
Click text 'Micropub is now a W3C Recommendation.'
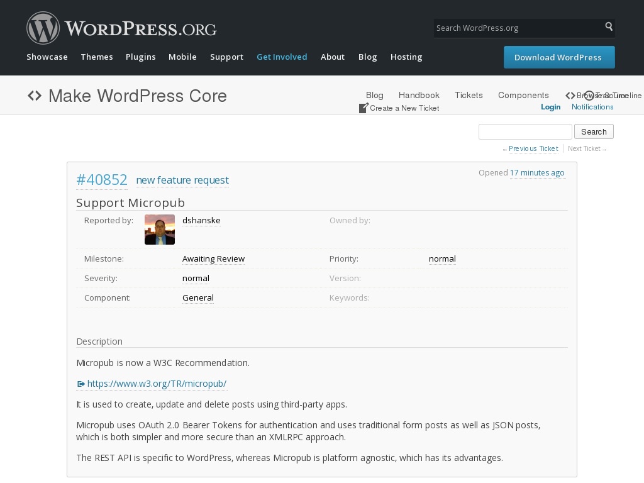pyautogui.click(x=163, y=363)
